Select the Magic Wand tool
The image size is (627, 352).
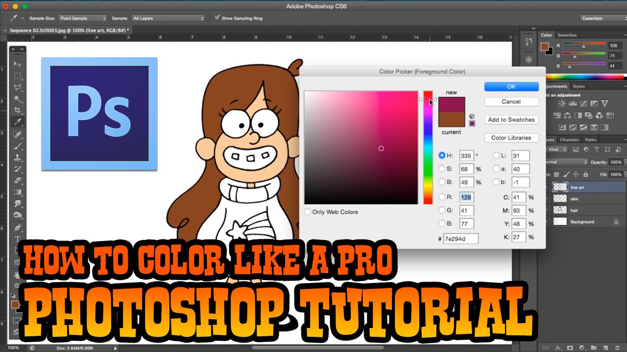click(18, 99)
